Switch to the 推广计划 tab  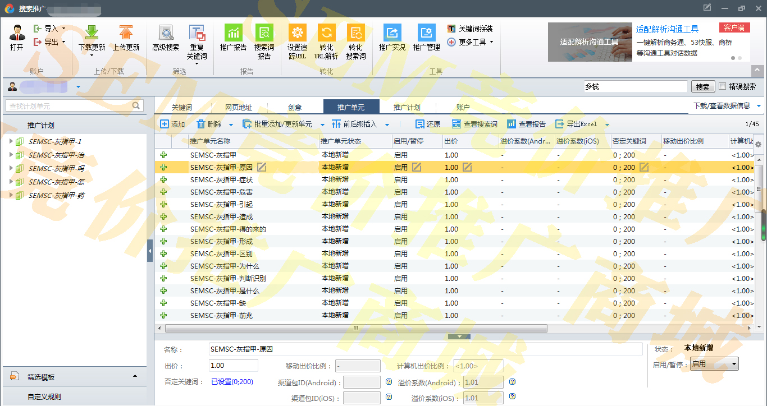point(407,107)
